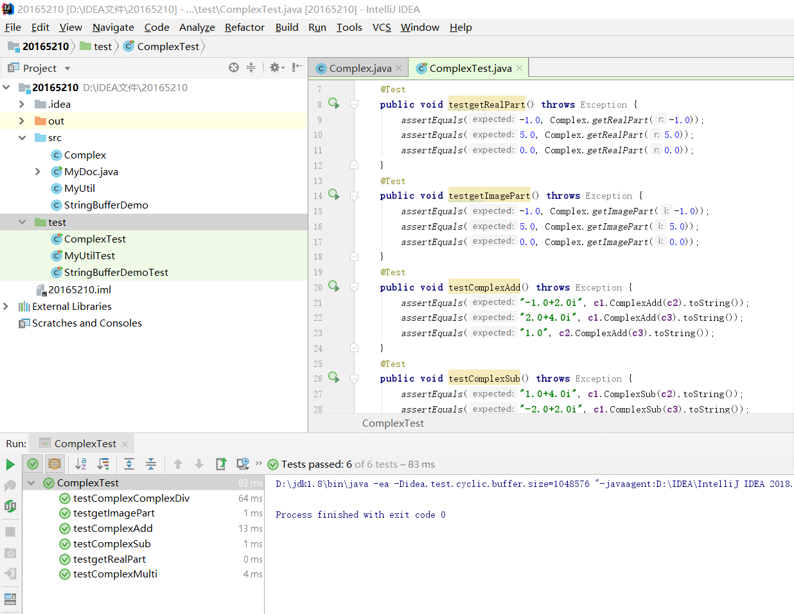Toggle auto-test icon in Run sidebar
The image size is (794, 614).
[x=10, y=506]
